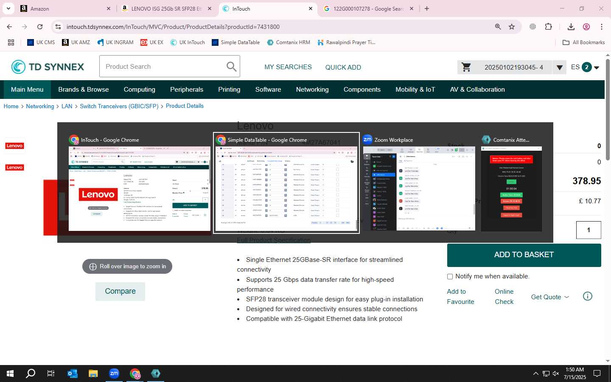Click the page vertical scrollbar

click(x=608, y=110)
